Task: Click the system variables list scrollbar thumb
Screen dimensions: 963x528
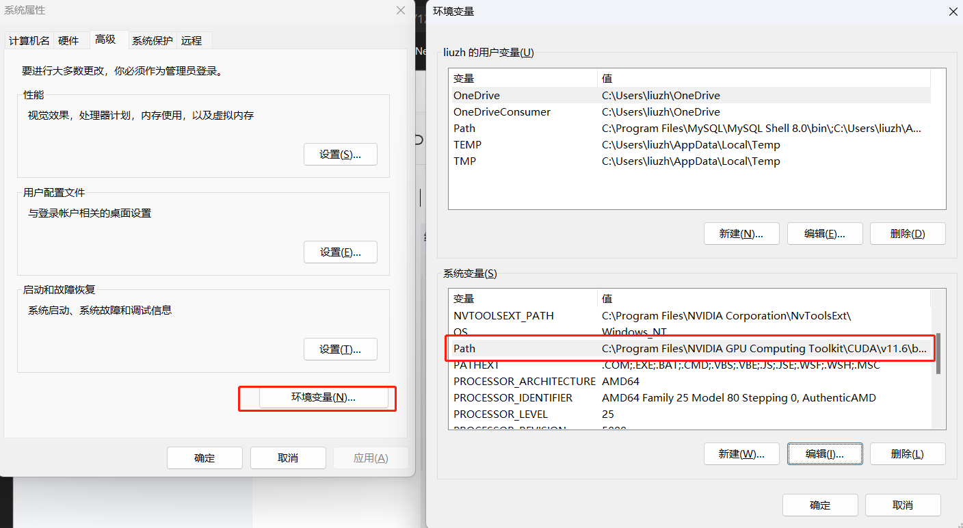Action: [938, 354]
